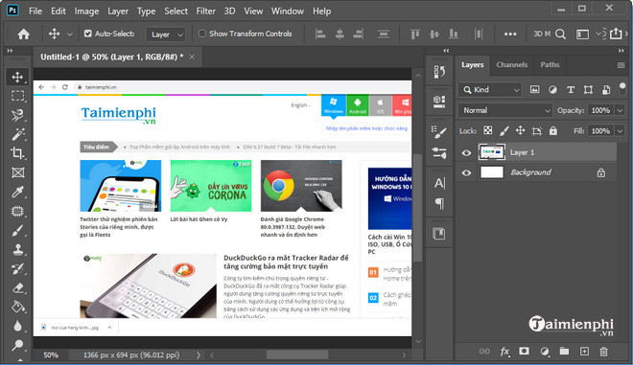Switch to the Channels tab

pos(511,65)
